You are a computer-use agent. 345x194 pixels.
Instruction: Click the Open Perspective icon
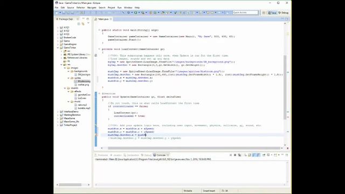264,13
